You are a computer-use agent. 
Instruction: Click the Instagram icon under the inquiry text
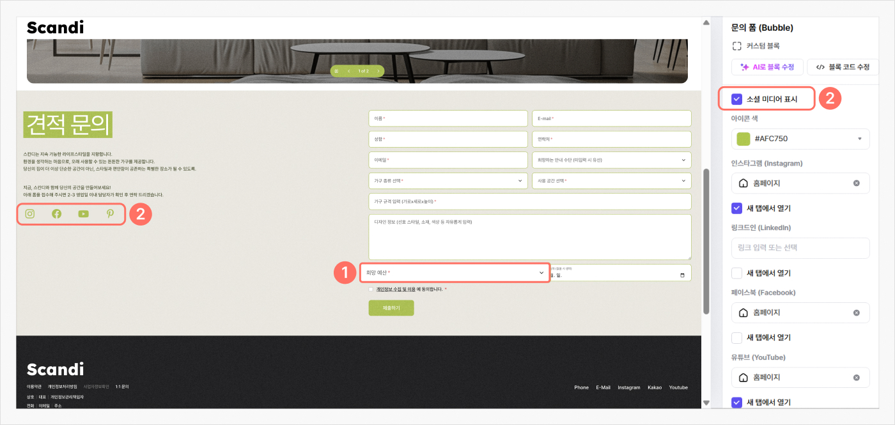[30, 214]
